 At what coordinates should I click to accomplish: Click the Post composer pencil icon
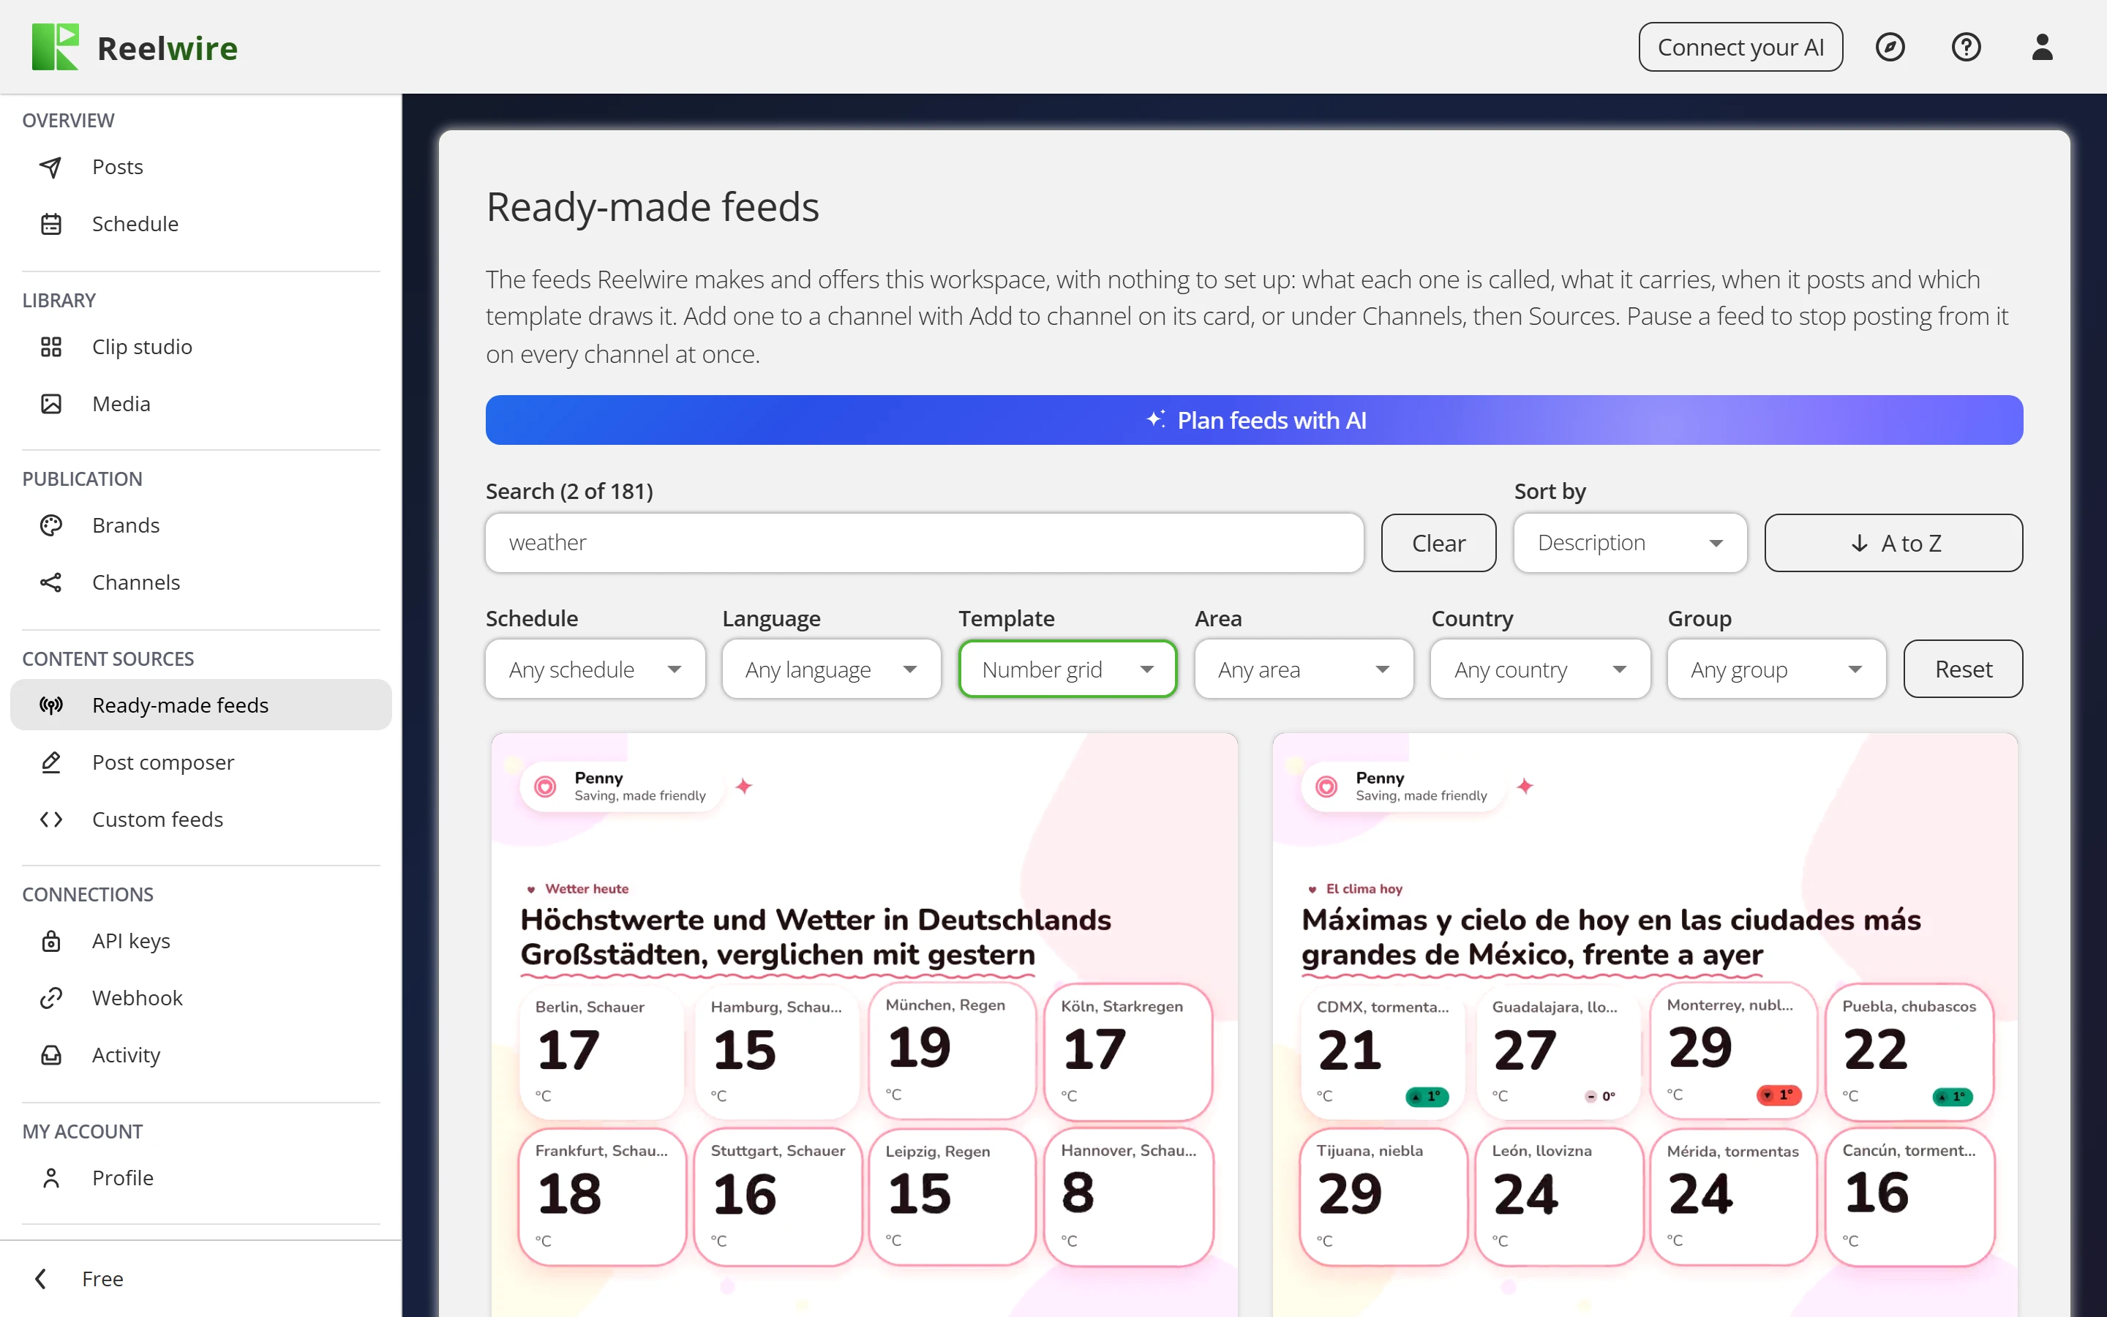click(x=51, y=762)
